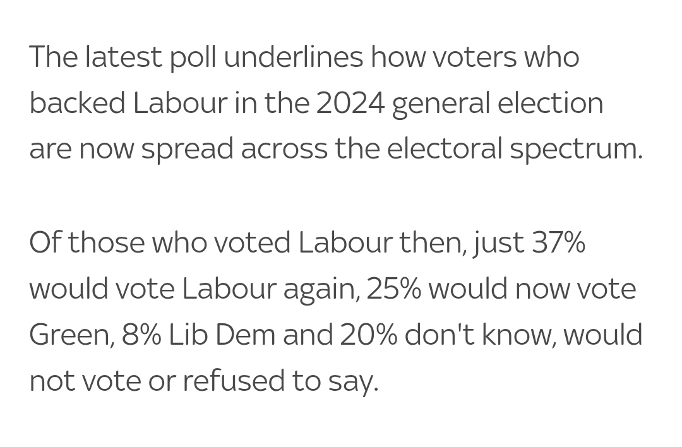Click the word "backed"

(77, 104)
